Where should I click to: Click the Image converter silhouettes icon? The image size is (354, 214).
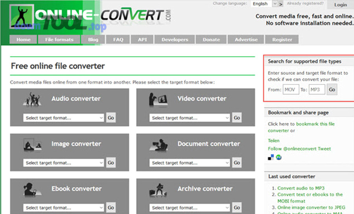coord(33,144)
